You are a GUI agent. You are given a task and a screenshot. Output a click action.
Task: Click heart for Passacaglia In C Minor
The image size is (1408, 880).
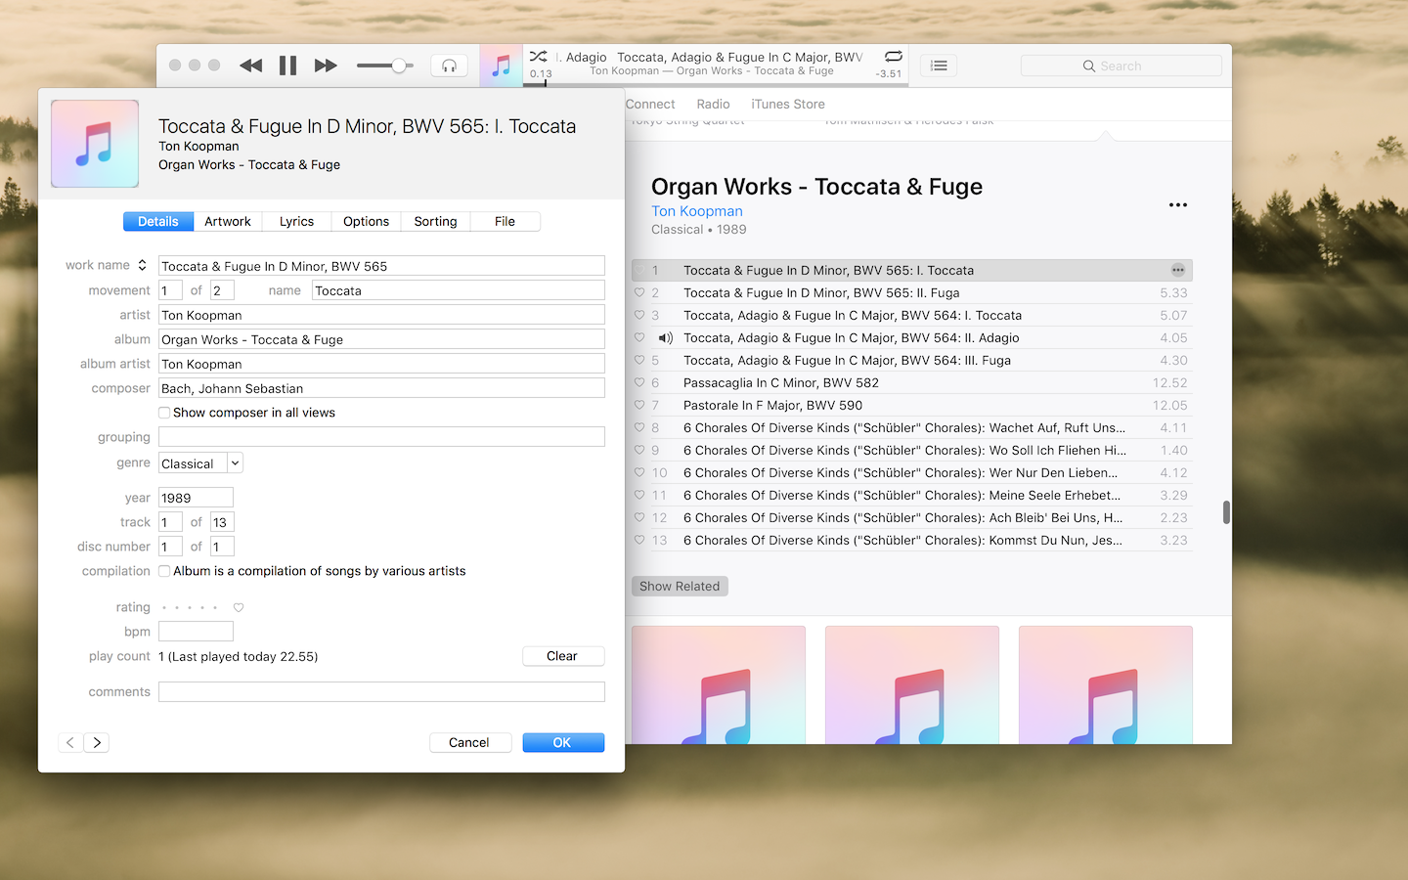[639, 382]
